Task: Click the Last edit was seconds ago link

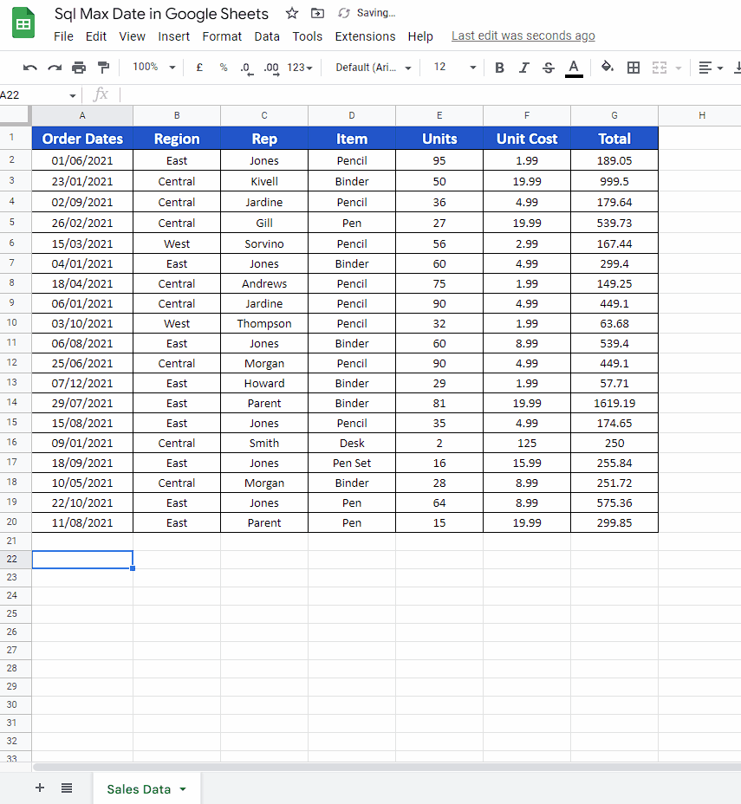Action: [523, 36]
